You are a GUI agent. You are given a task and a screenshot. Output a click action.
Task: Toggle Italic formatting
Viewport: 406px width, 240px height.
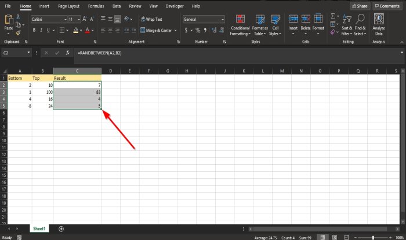41,30
